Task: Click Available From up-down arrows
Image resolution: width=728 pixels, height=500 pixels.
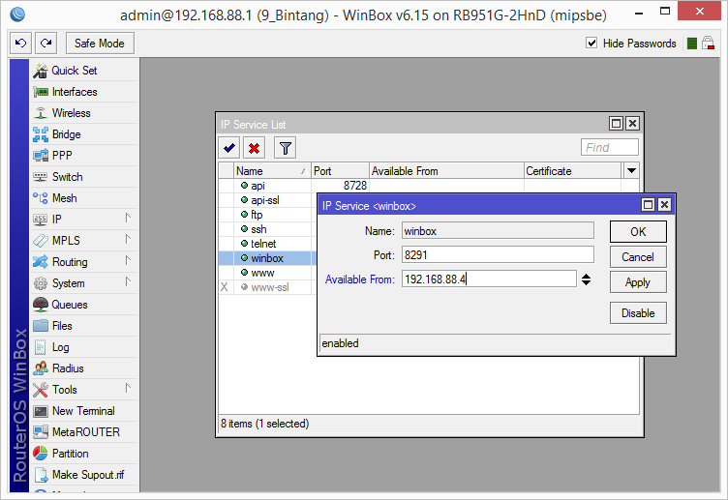Action: point(587,279)
